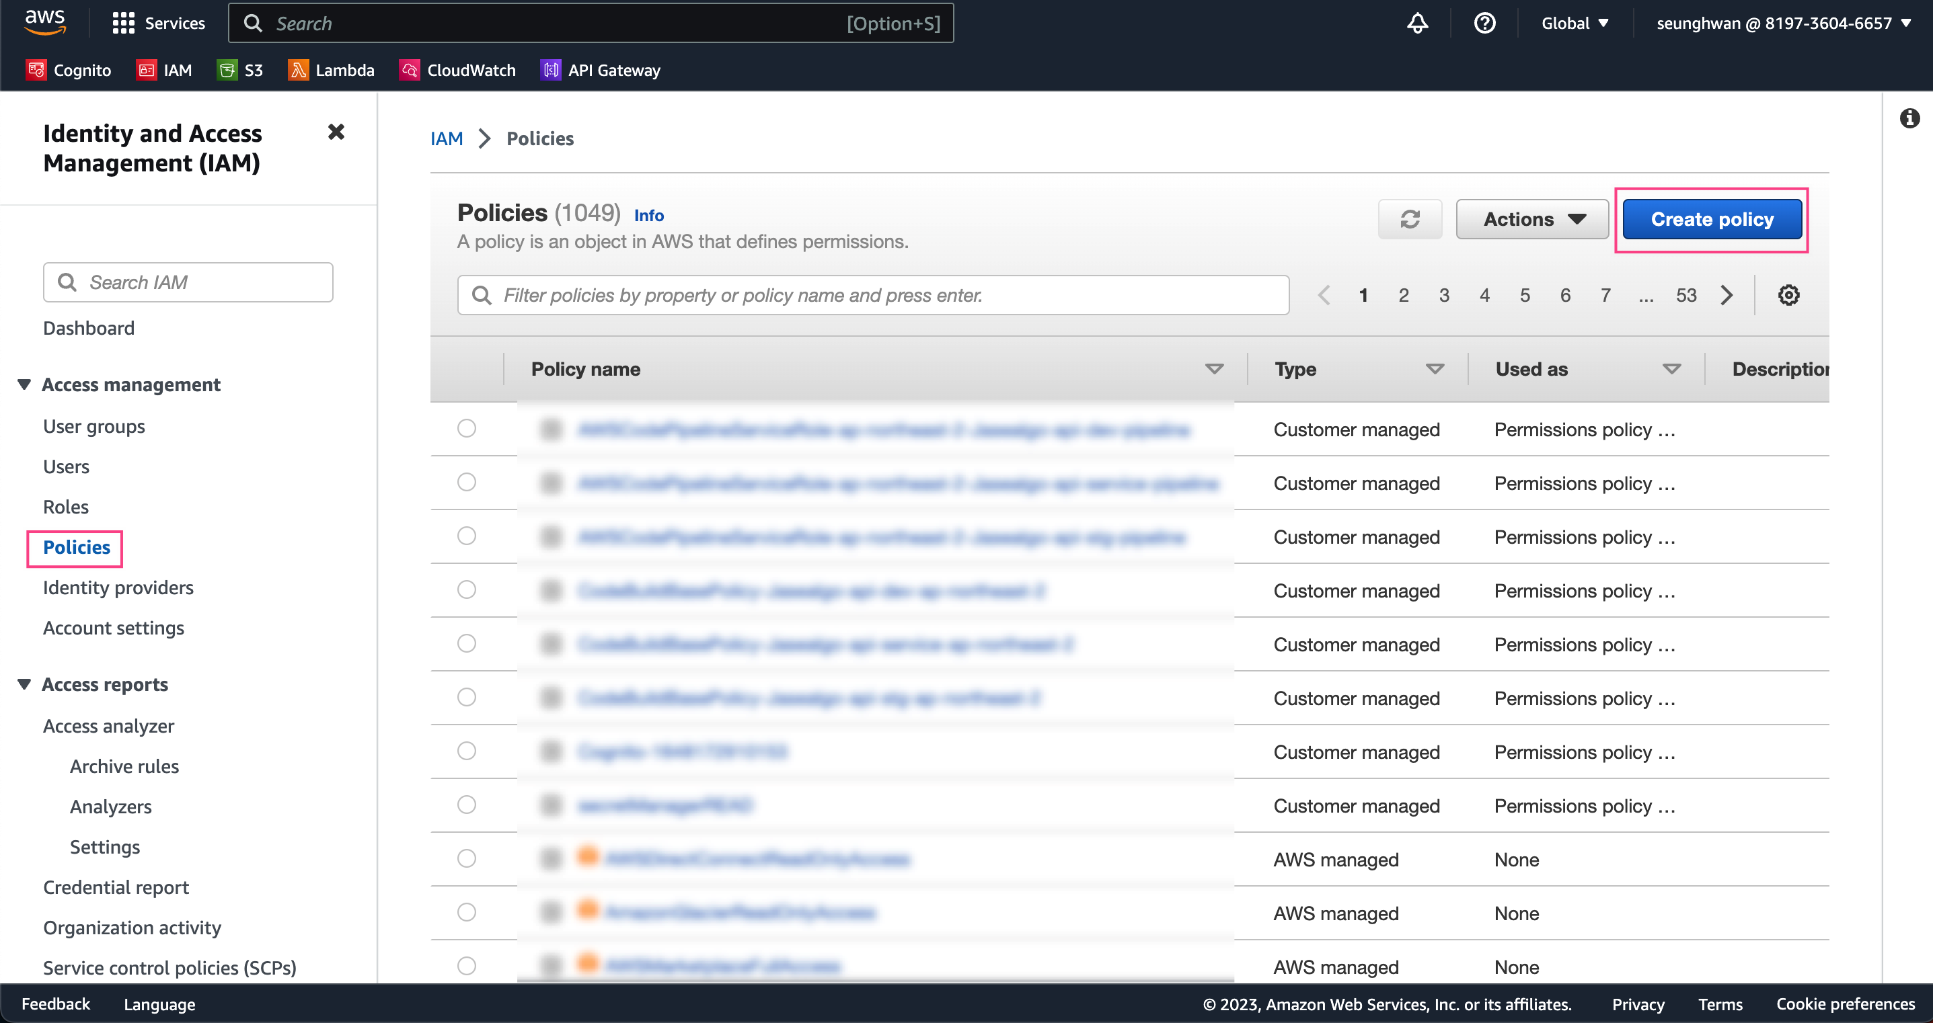Select radio button of first AWS managed policy

coord(467,858)
